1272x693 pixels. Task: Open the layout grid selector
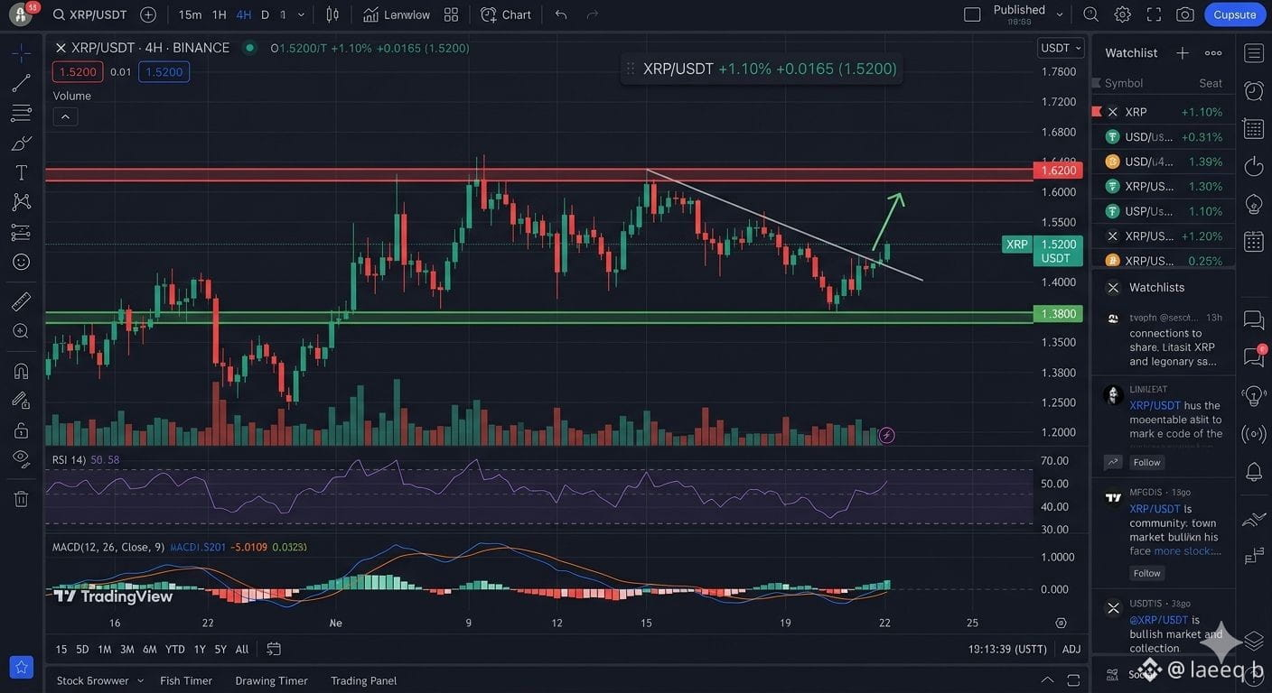[451, 14]
